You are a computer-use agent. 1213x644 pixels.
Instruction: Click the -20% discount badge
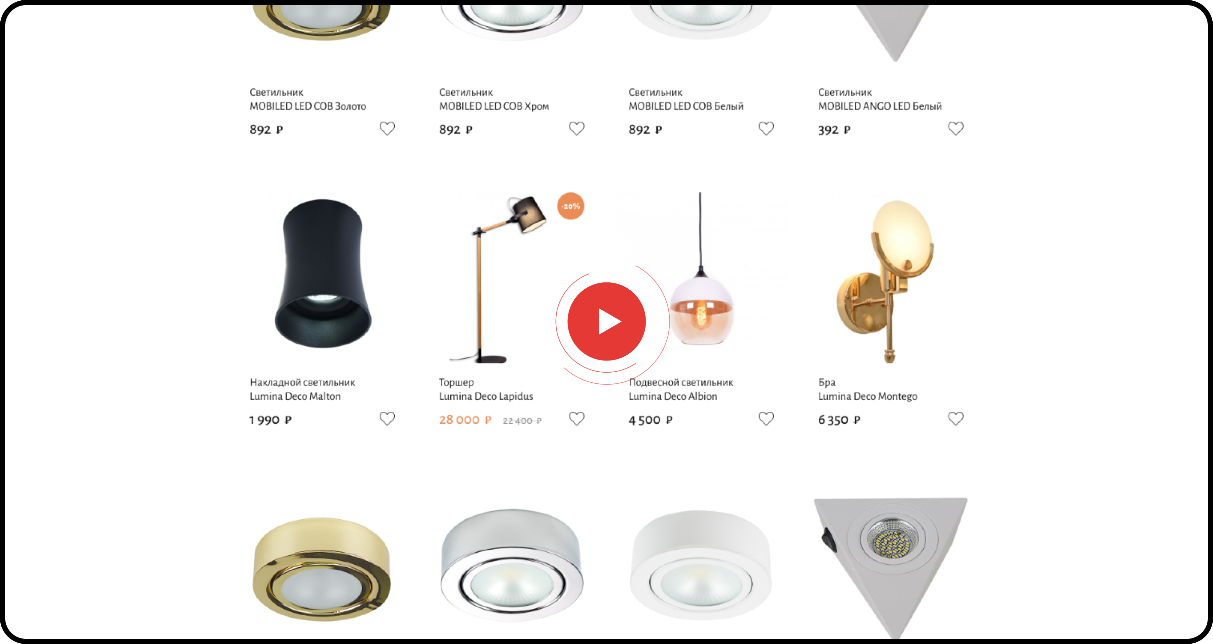click(x=571, y=206)
